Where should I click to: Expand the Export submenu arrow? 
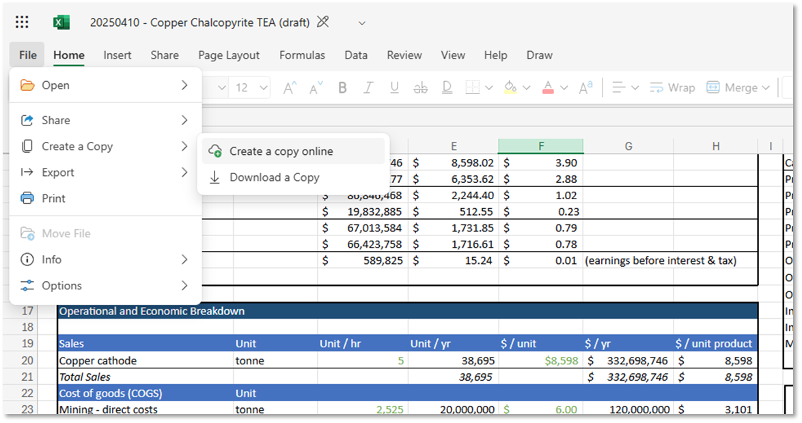click(184, 173)
